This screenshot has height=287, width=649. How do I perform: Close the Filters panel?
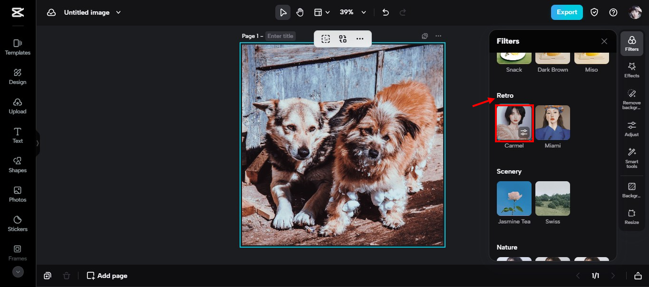[604, 42]
